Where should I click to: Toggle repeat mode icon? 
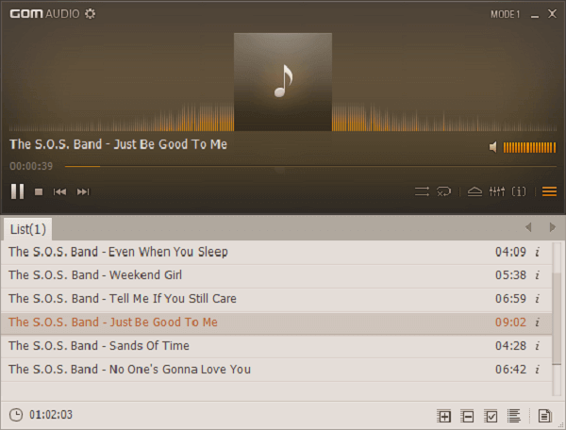coord(444,191)
